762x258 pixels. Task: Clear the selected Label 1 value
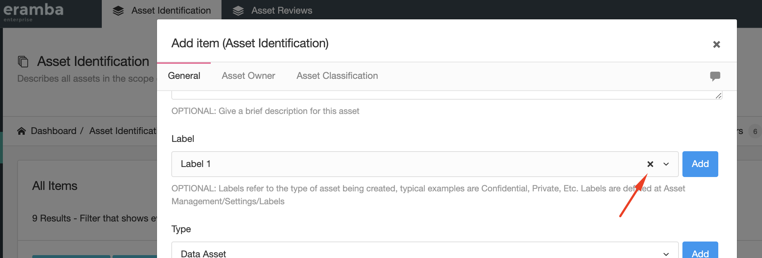650,164
